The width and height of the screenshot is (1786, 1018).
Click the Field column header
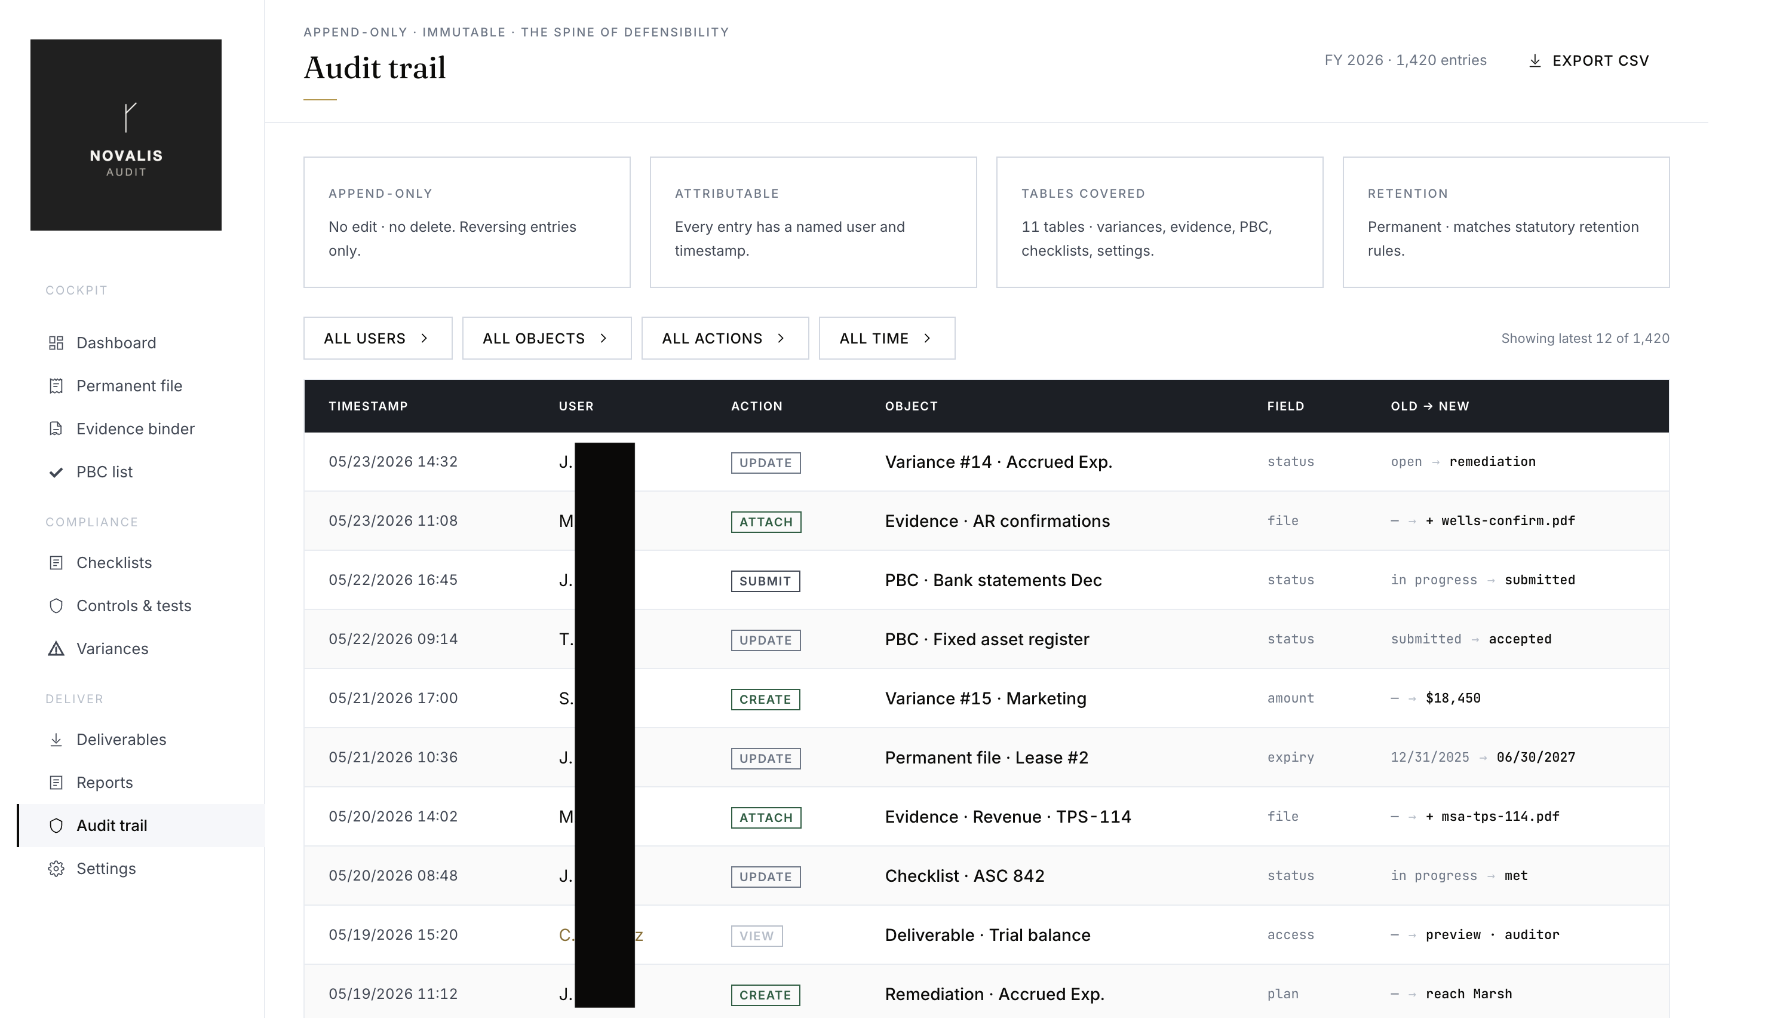coord(1285,406)
